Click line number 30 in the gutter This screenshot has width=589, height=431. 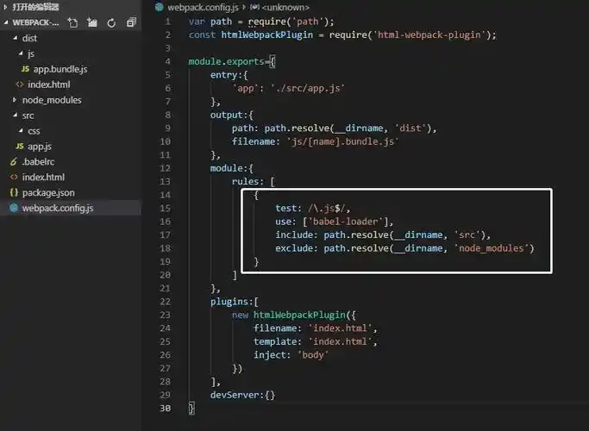pyautogui.click(x=166, y=408)
